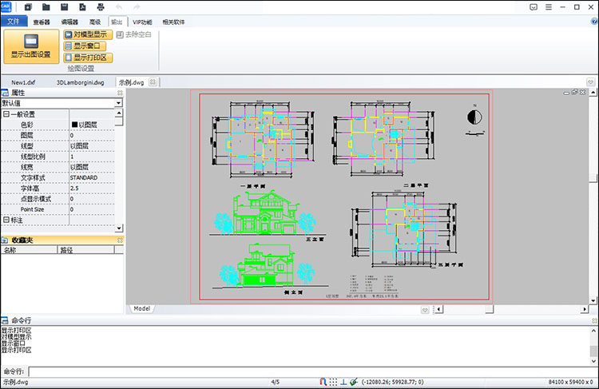Click the drawing vertical scroll-down arrow

click(x=593, y=300)
